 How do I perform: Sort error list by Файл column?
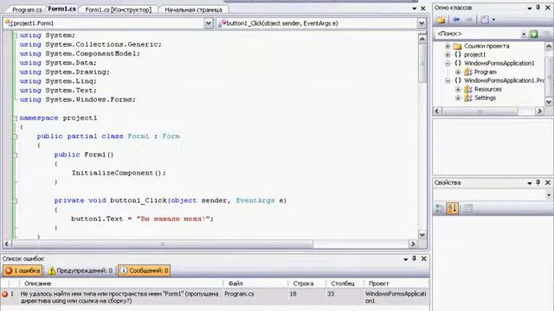click(x=255, y=283)
